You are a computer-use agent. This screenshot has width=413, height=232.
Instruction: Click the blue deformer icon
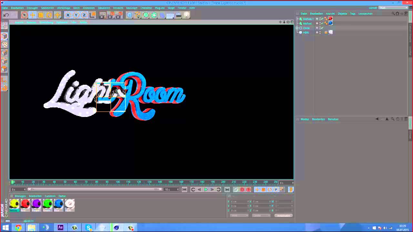162,15
